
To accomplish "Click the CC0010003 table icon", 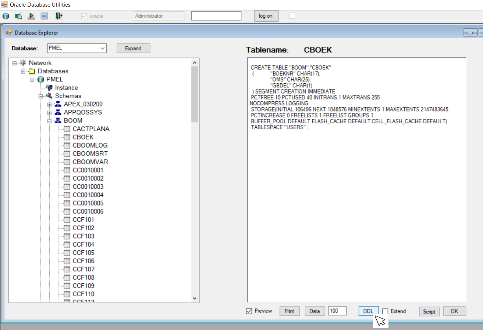I will pos(67,186).
